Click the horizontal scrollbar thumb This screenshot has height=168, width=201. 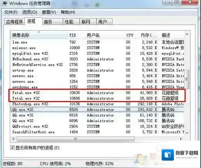click(76, 139)
